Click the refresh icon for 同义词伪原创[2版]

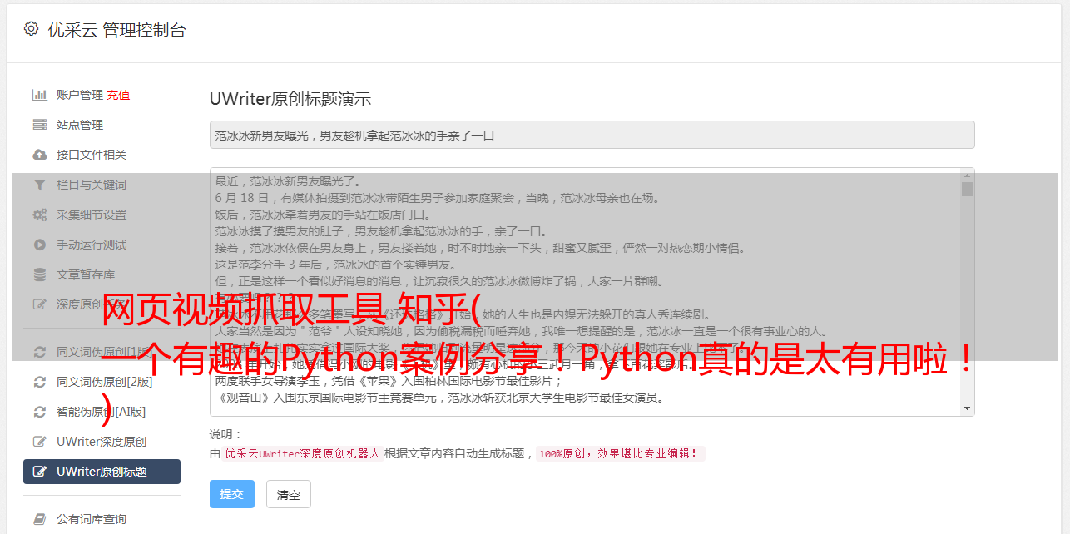(39, 382)
